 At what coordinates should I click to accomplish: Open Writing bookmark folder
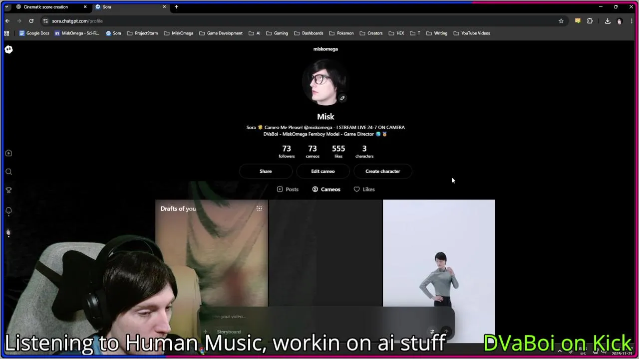[437, 33]
